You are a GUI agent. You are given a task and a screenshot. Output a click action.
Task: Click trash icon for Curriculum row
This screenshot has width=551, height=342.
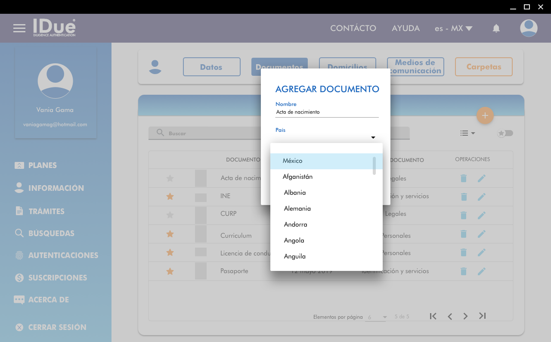pyautogui.click(x=464, y=234)
